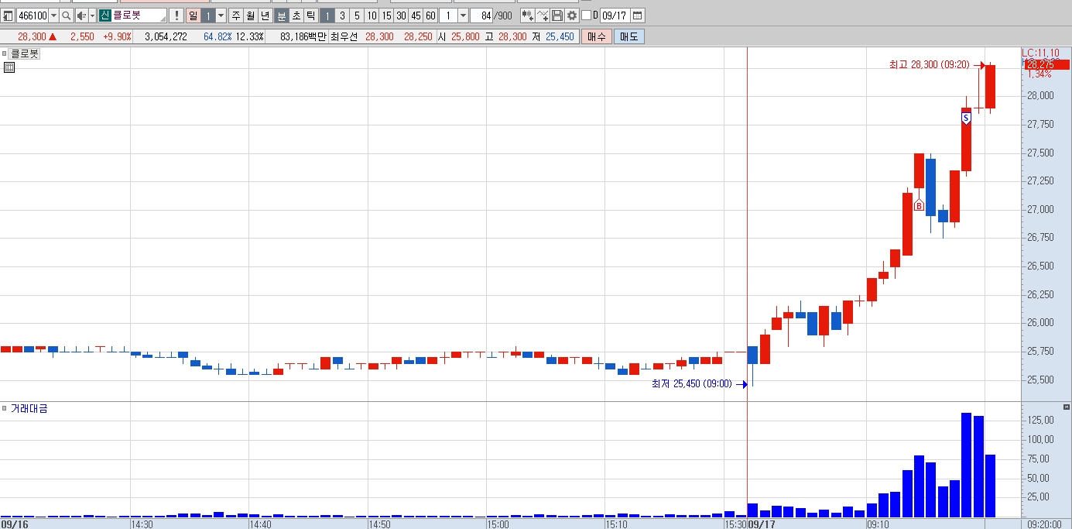Switch to 틱 (tick) chart period

pyautogui.click(x=310, y=15)
